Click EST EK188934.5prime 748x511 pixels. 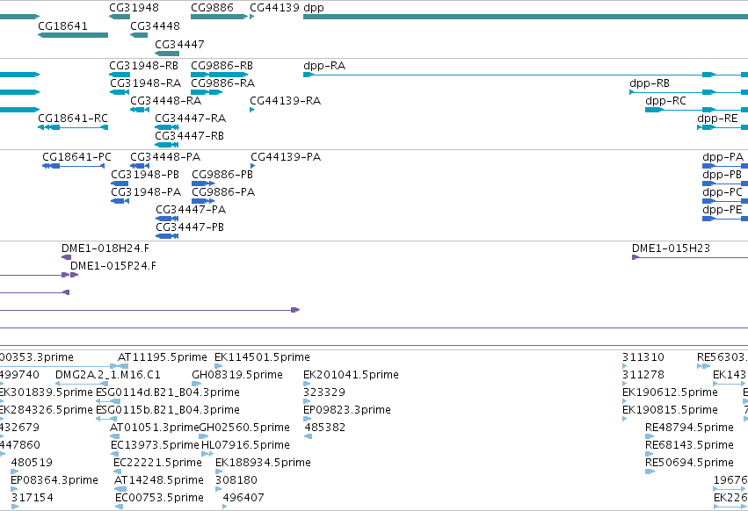pyautogui.click(x=263, y=463)
